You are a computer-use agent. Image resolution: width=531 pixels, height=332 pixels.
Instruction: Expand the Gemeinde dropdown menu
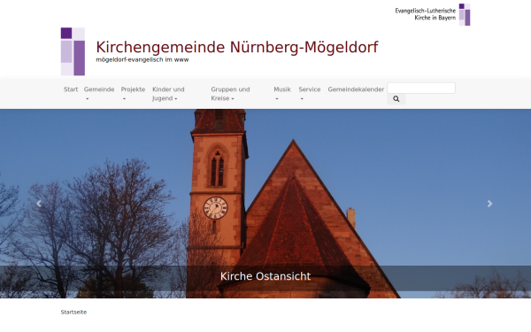click(99, 94)
